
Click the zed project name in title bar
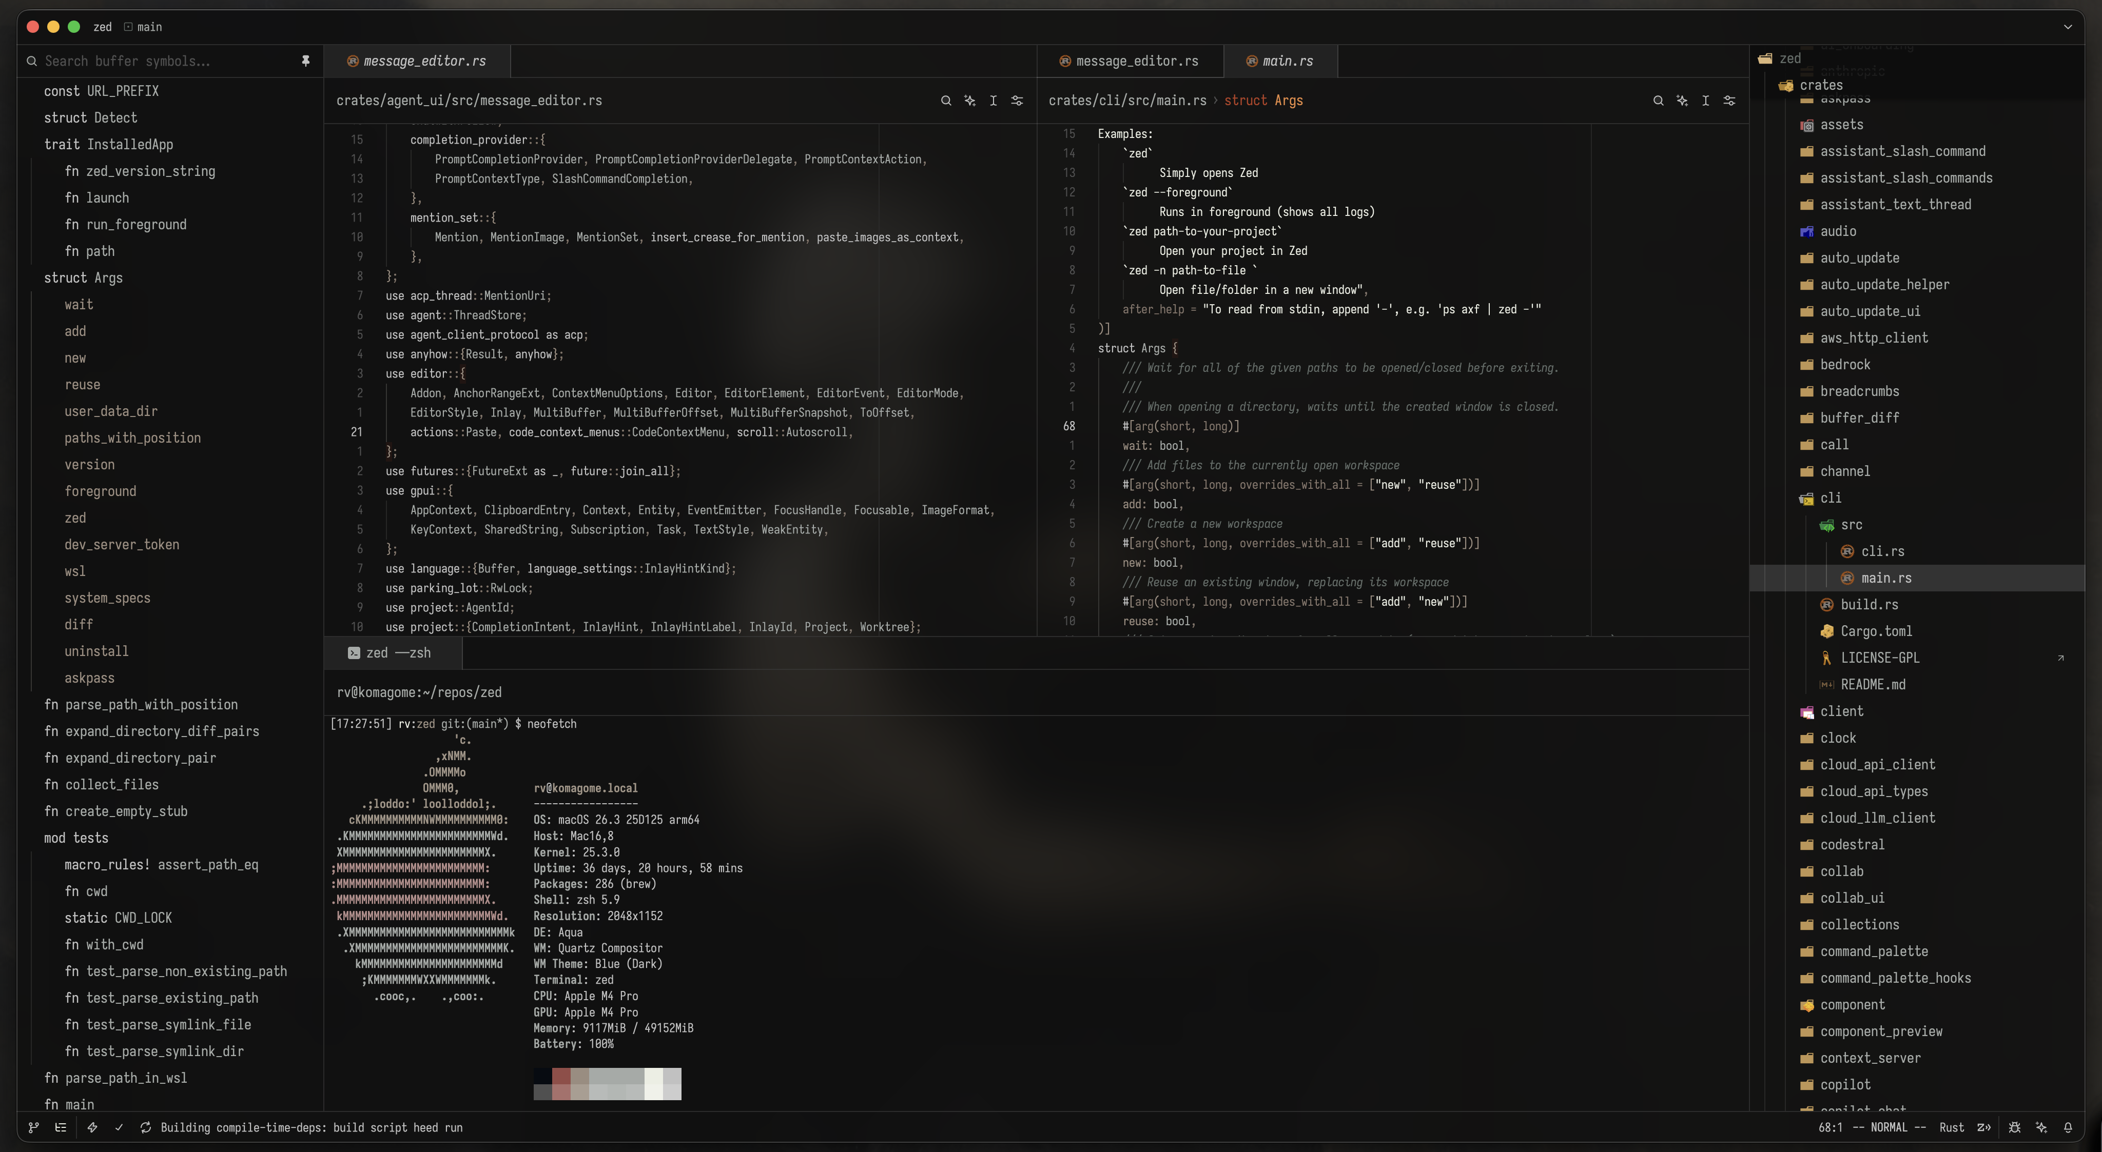pyautogui.click(x=102, y=27)
